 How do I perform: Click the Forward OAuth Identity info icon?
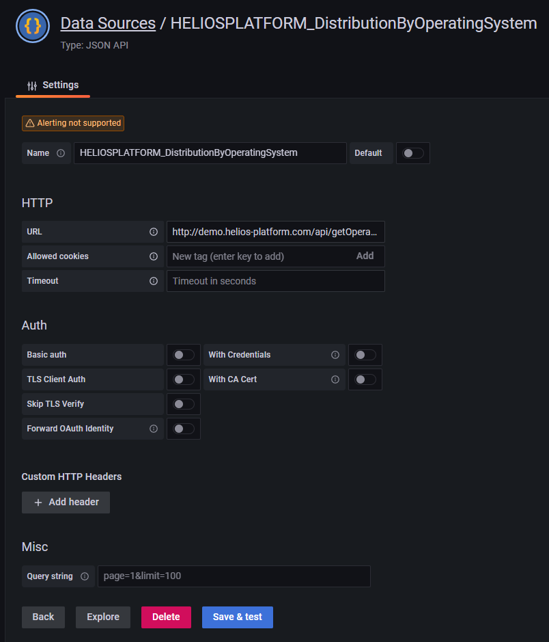click(153, 428)
